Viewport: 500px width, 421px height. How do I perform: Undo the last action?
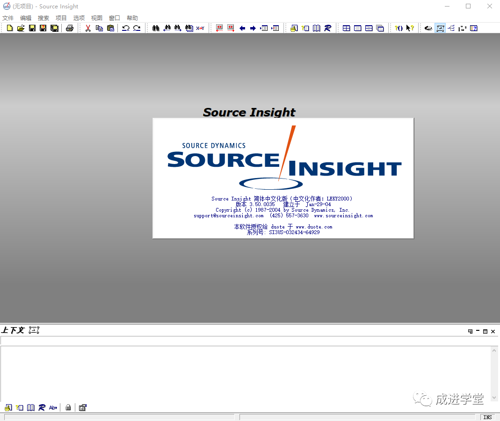(126, 28)
